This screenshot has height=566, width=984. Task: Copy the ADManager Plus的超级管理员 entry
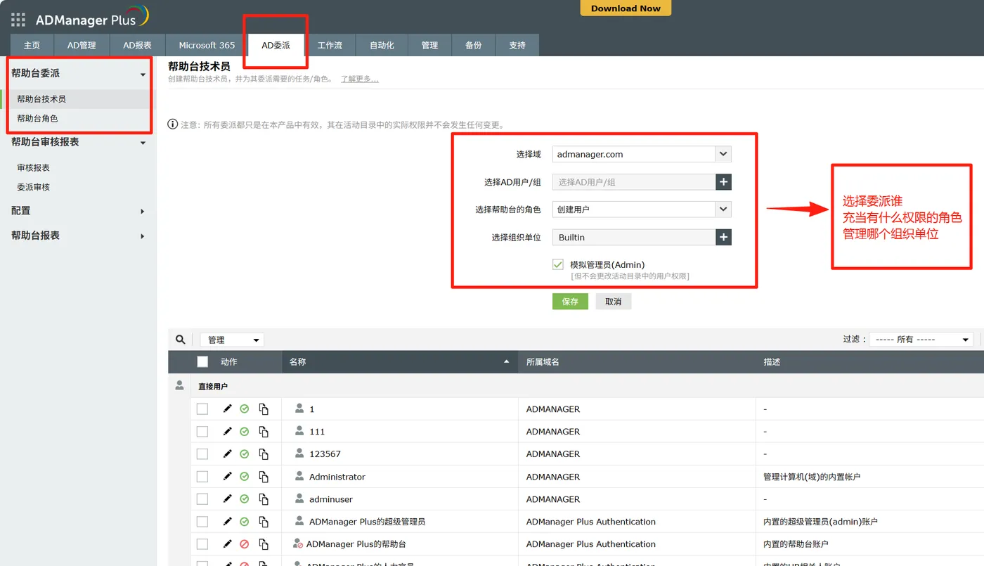point(264,522)
